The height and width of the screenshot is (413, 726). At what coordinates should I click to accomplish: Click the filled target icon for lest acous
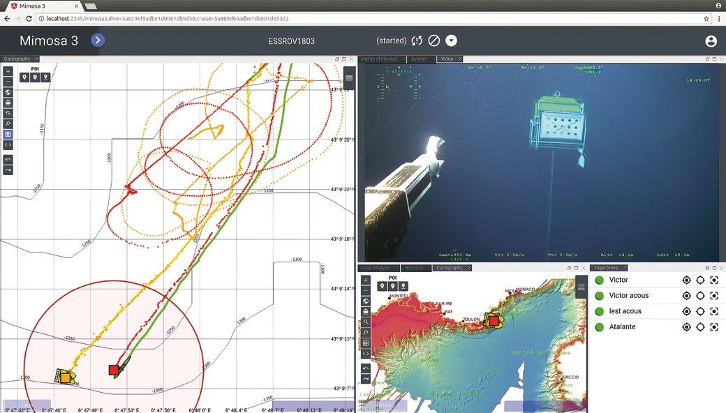click(687, 311)
